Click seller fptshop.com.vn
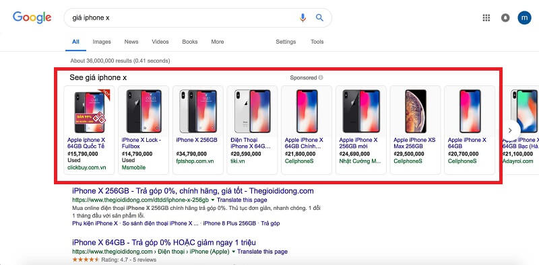 (x=195, y=161)
